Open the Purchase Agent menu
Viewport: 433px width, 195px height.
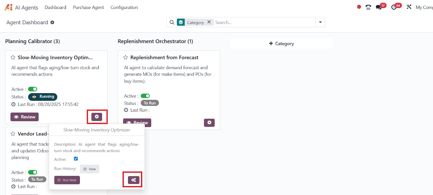click(88, 7)
